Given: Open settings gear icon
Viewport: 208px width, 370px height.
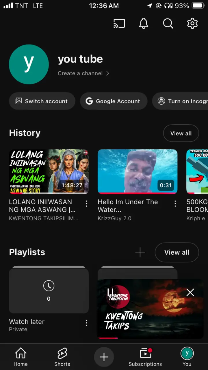Looking at the screenshot, I should click(x=192, y=23).
